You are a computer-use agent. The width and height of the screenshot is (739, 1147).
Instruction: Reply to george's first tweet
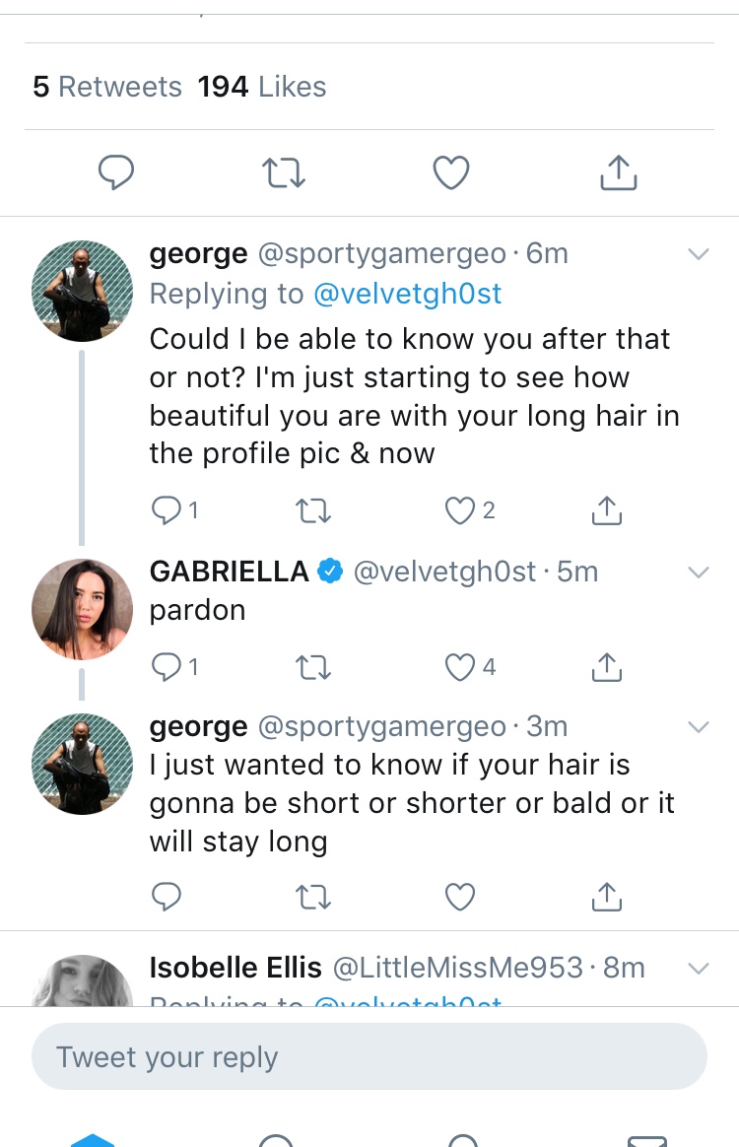click(x=167, y=509)
